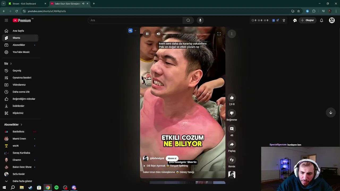This screenshot has height=191, width=340.
Task: Open the Short's three-dot more menu
Action: 232,34
